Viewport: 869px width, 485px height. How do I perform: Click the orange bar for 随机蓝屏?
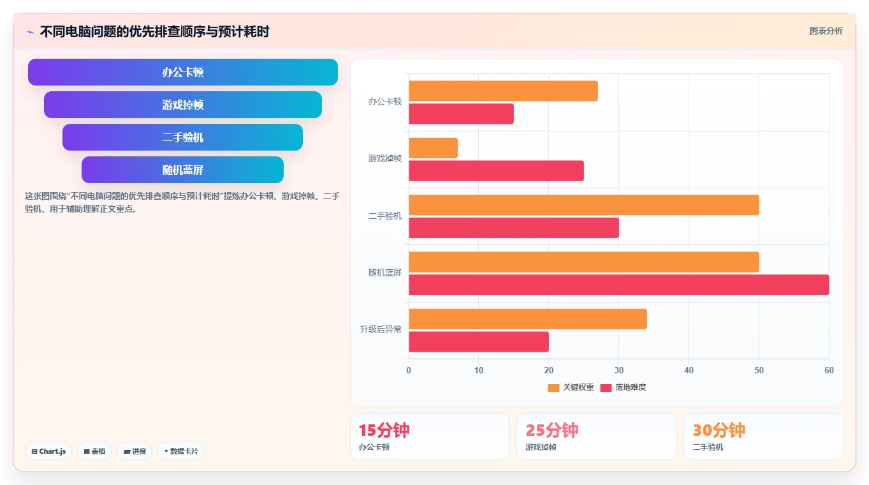(583, 262)
